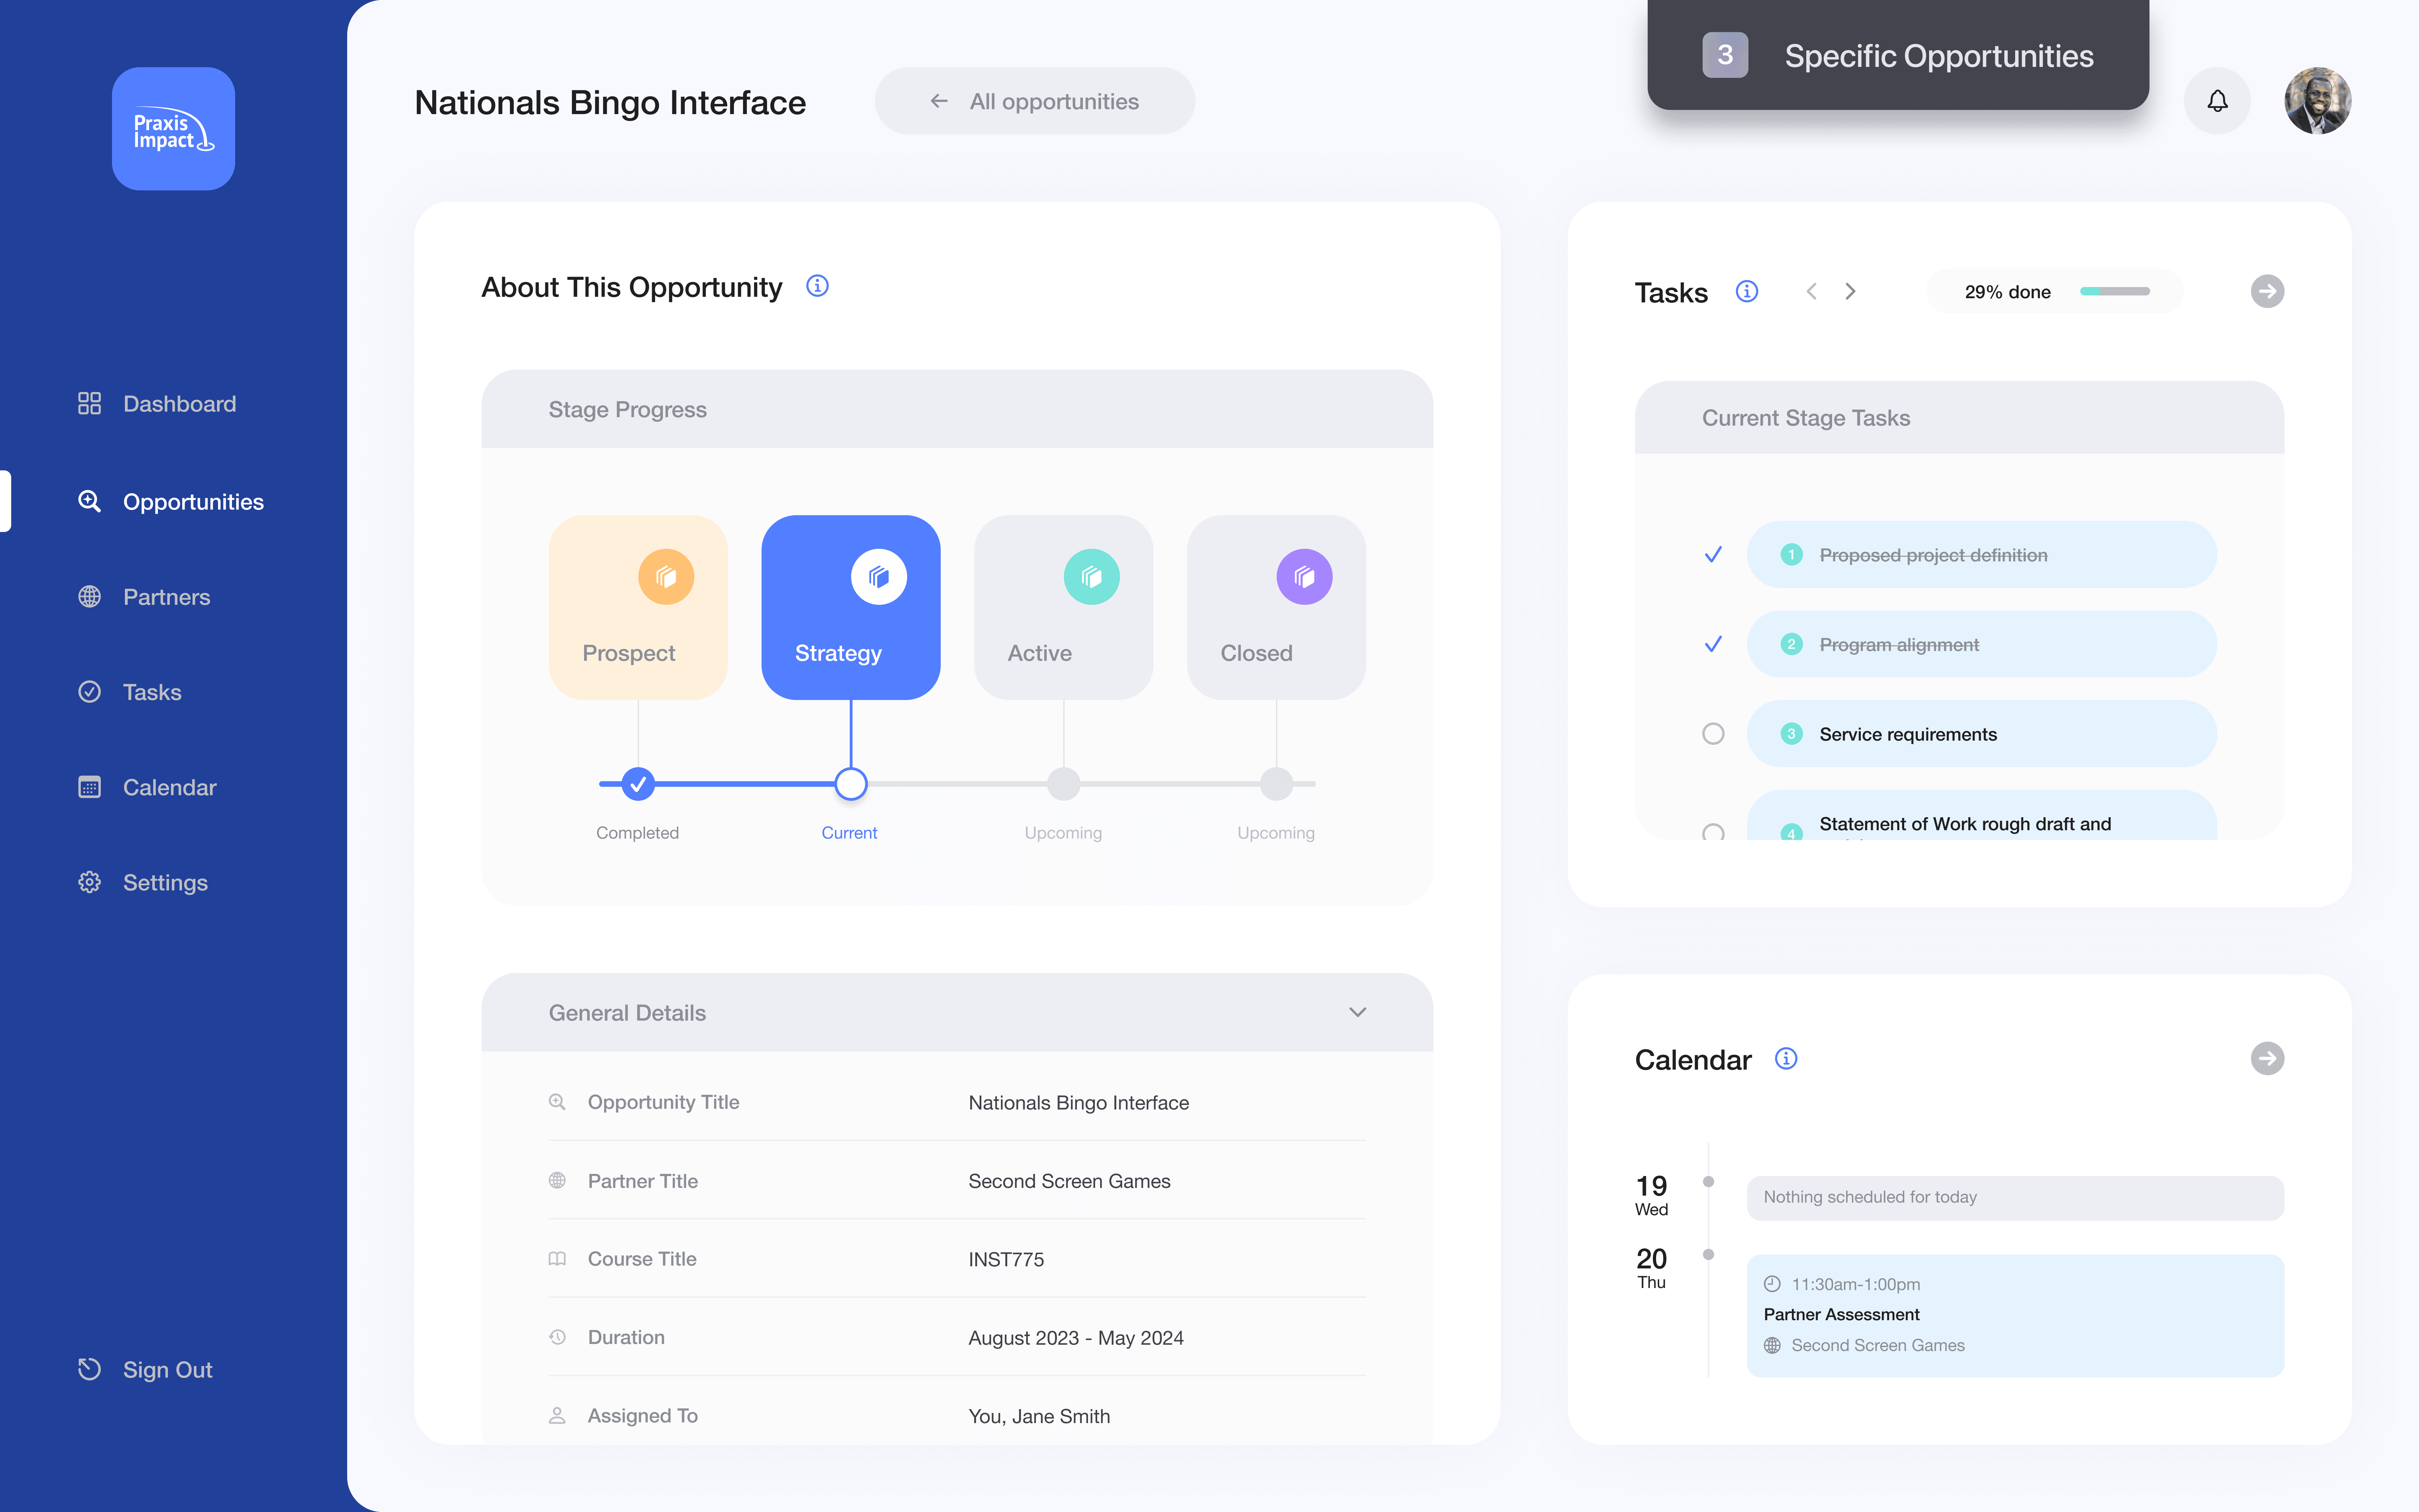The image size is (2419, 1512).
Task: Click 'You, Jane Smith' assignee value
Action: 1039,1416
